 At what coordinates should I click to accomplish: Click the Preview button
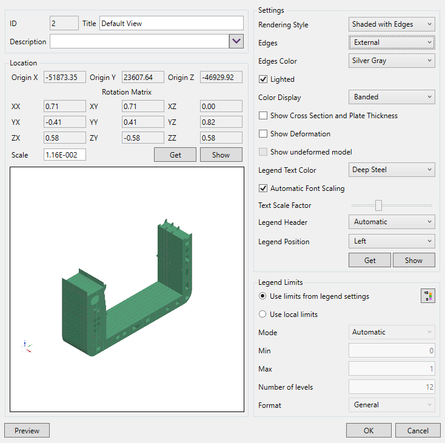pos(27,430)
